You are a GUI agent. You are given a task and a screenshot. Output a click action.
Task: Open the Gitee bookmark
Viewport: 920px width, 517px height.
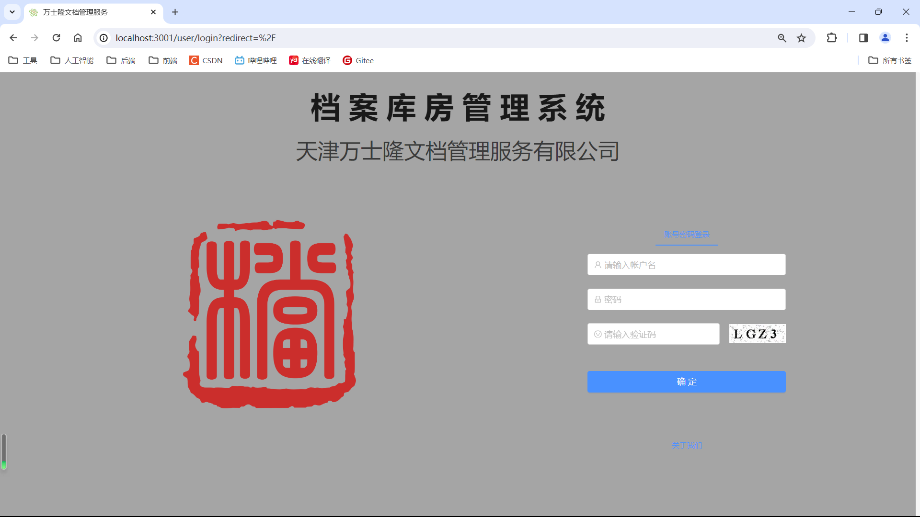coord(358,60)
